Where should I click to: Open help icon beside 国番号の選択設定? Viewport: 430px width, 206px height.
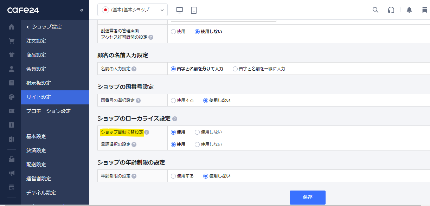tap(138, 101)
